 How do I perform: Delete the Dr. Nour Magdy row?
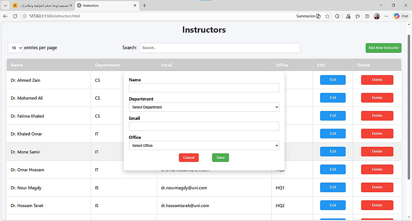coord(377,187)
